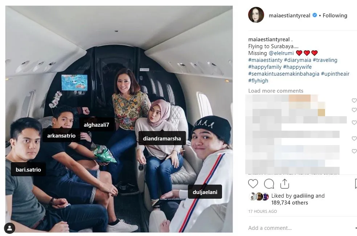
Task: Follow the @elelrumi mention link
Action: (x=281, y=53)
